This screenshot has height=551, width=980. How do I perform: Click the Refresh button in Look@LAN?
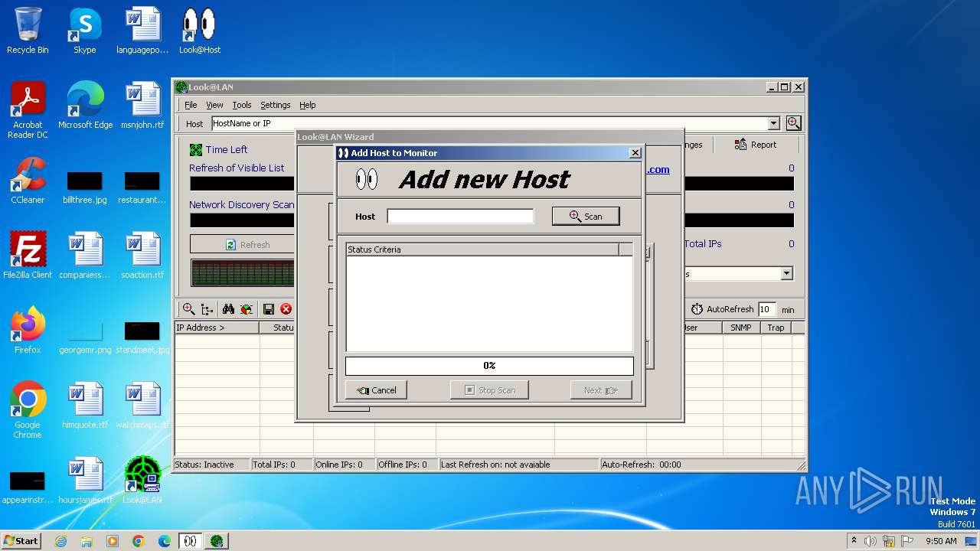247,245
